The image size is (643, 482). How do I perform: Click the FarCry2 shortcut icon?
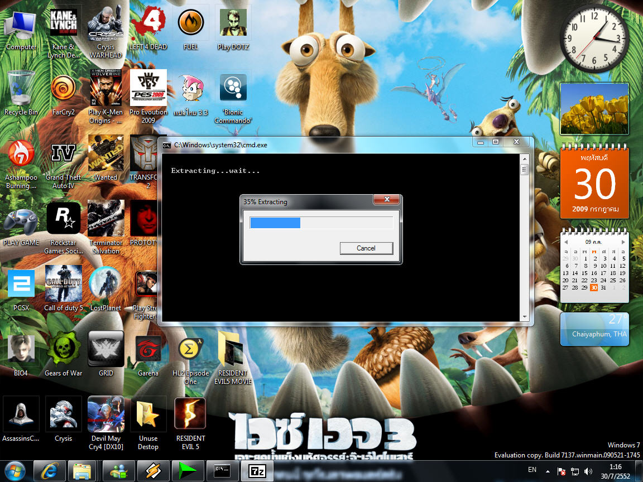pyautogui.click(x=63, y=95)
